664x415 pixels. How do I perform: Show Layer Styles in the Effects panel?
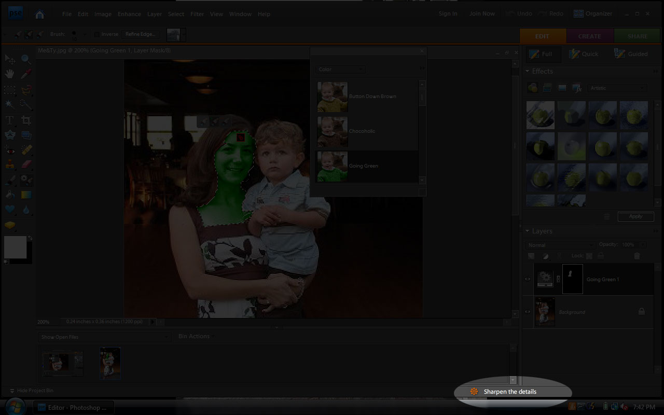point(547,88)
